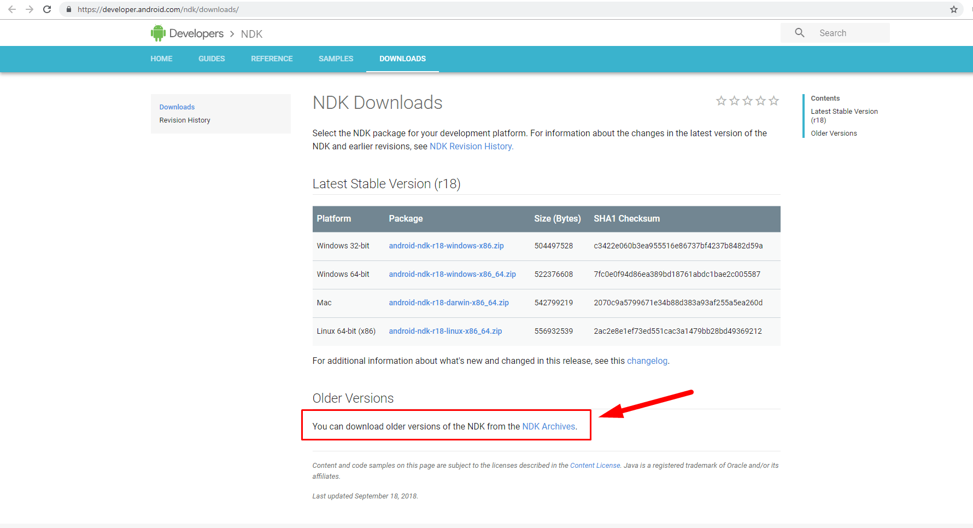Screen dimensions: 973x528
Task: Bookmark this page with the star icon
Action: click(x=954, y=9)
